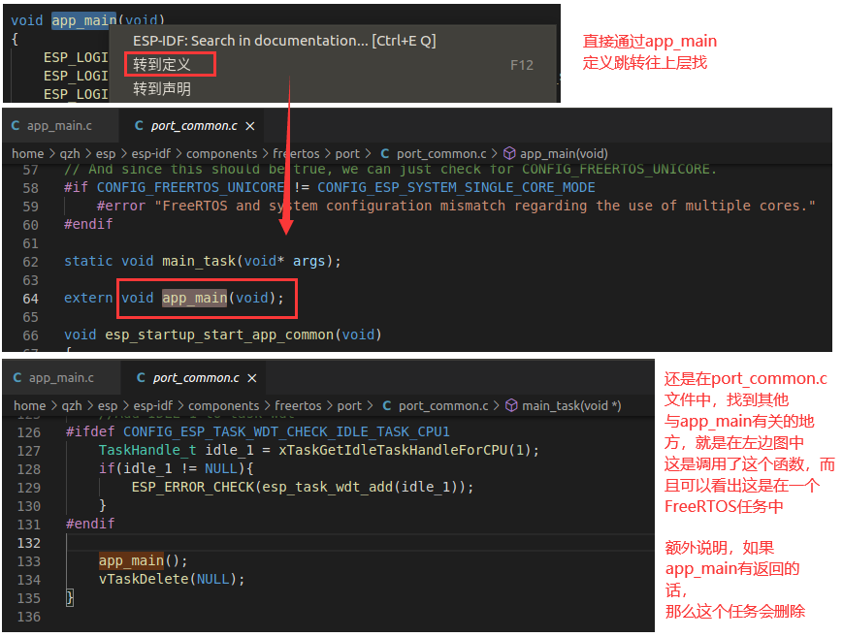Open esp breadcrumb in editor showing line 133
Viewport: 843px width, 637px height.
[x=108, y=406]
